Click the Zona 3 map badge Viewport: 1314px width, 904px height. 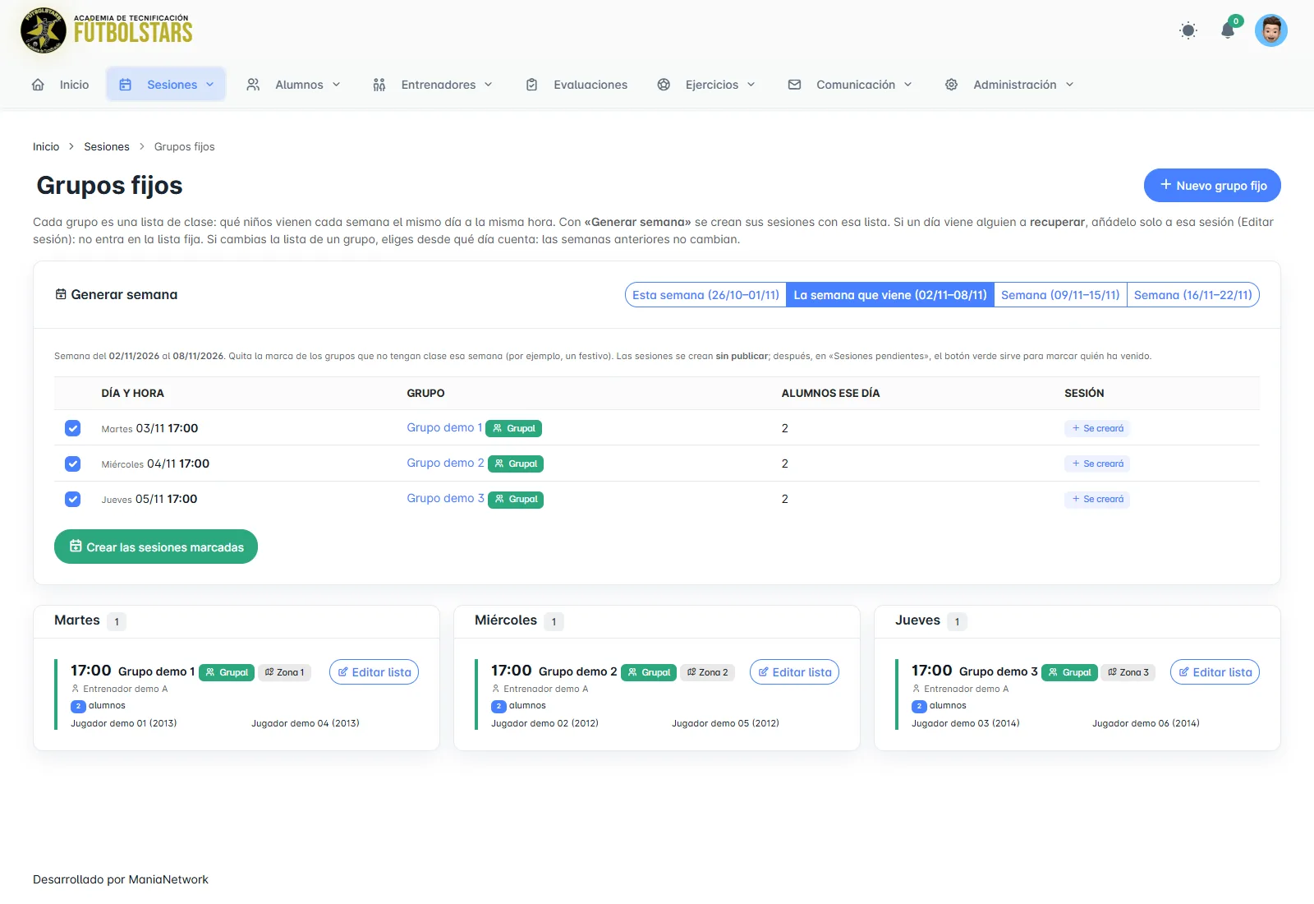coord(1128,672)
